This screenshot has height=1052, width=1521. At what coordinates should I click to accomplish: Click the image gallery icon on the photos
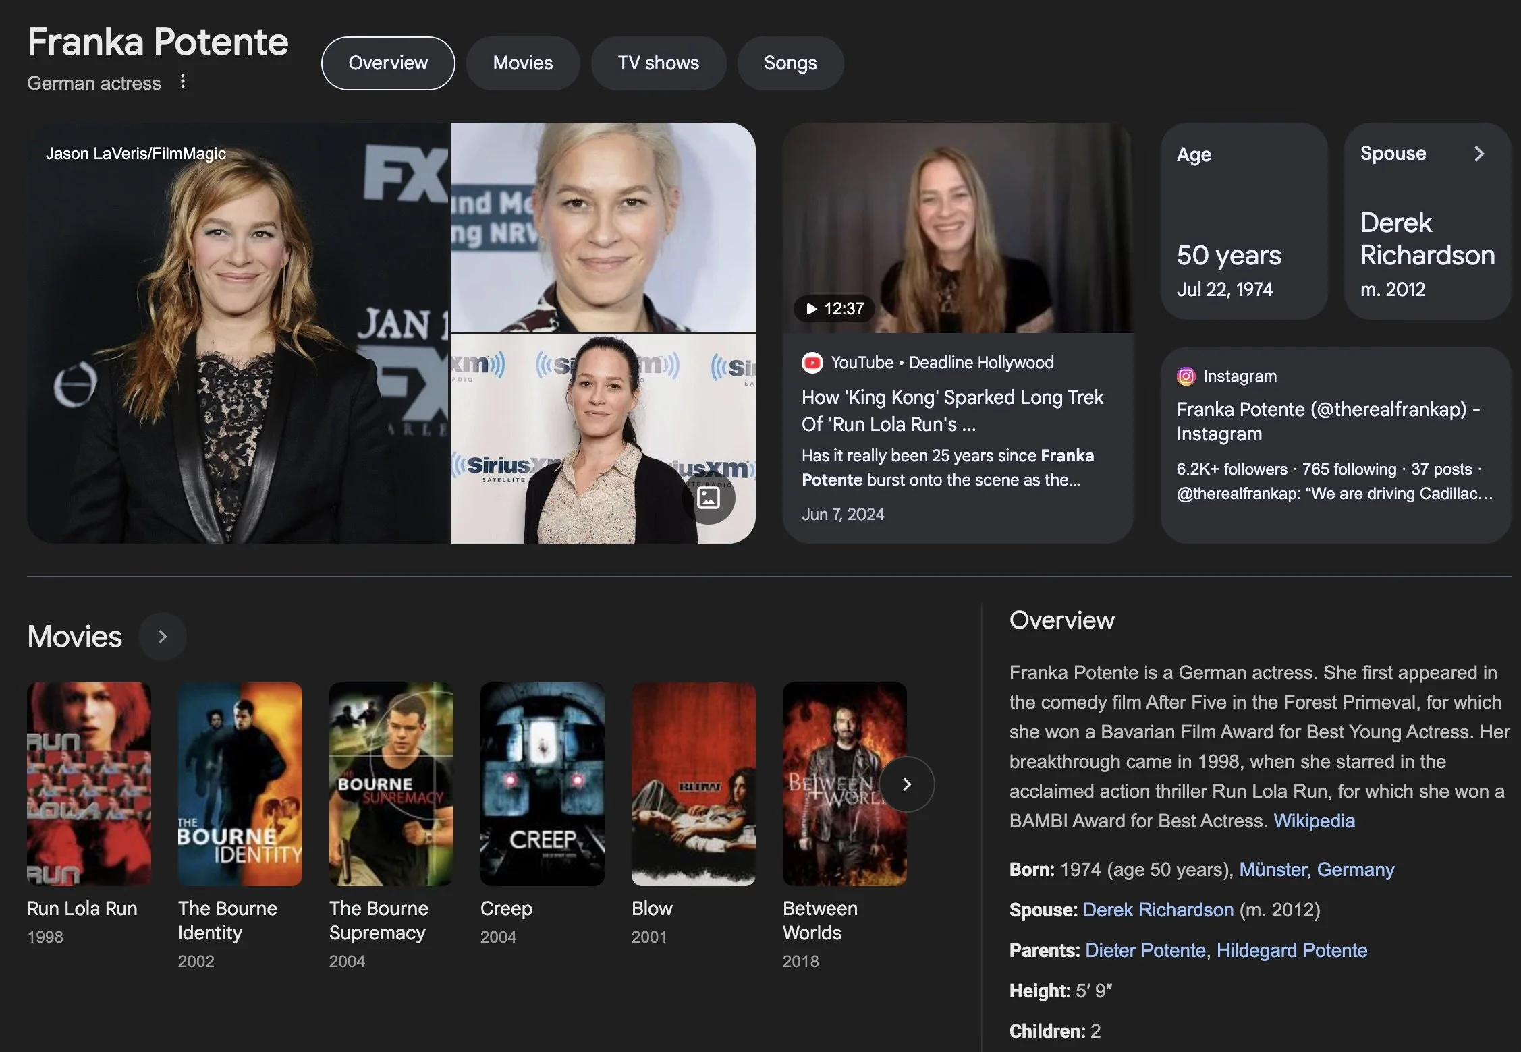tap(708, 498)
